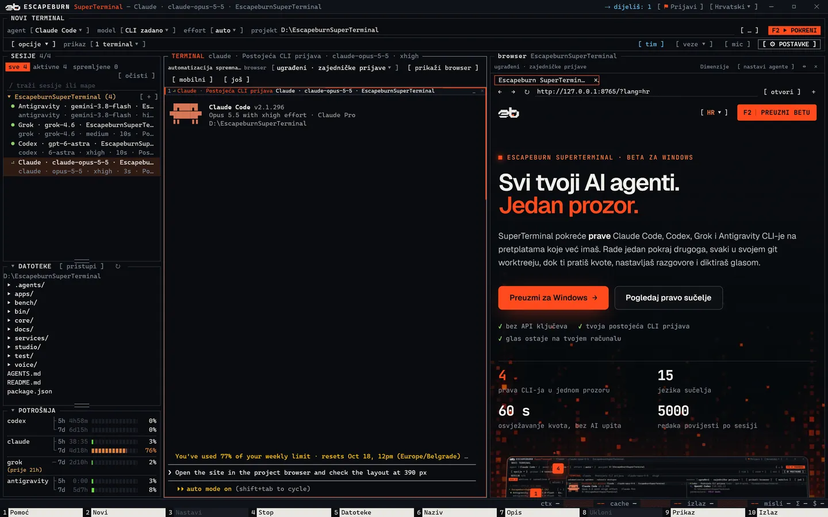Refresh the DATOTEKE file list
The image size is (828, 517).
coord(118,267)
